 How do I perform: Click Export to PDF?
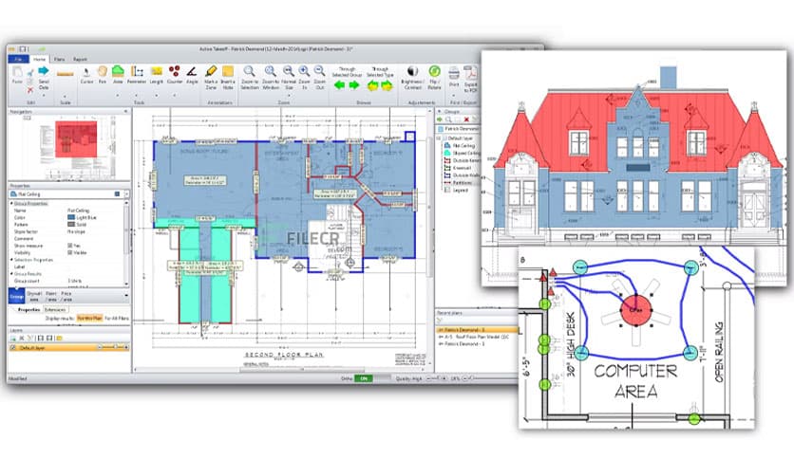pos(471,79)
